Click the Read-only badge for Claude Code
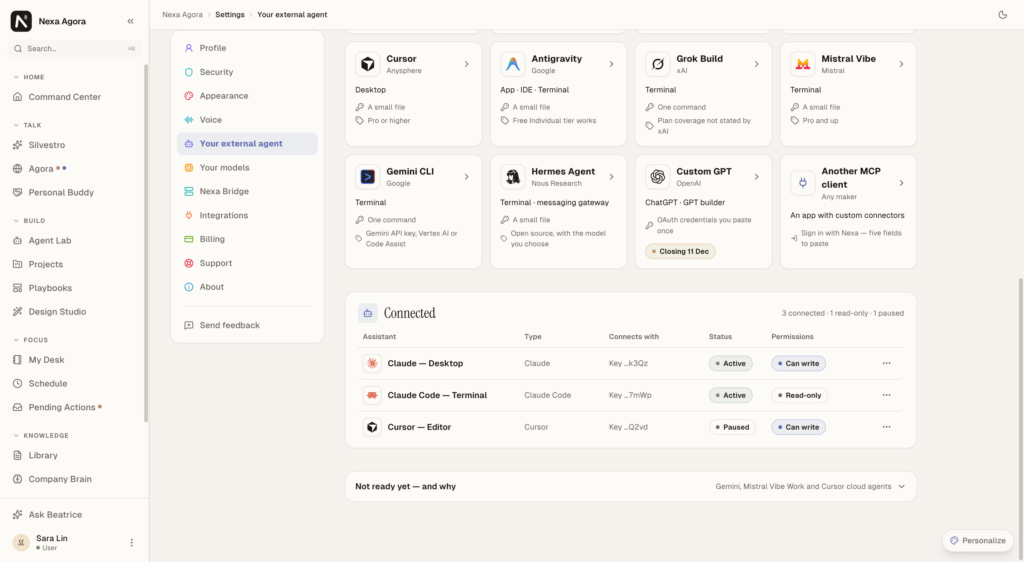Screen dimensions: 1024x562 [x=800, y=395]
